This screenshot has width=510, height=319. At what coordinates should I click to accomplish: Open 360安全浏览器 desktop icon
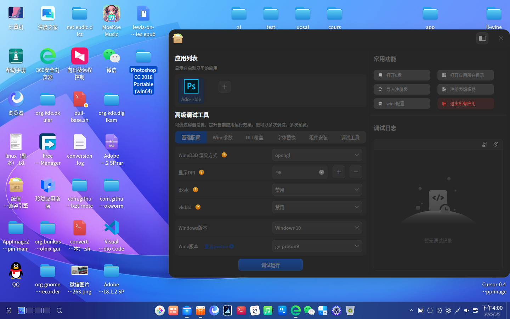(x=48, y=64)
